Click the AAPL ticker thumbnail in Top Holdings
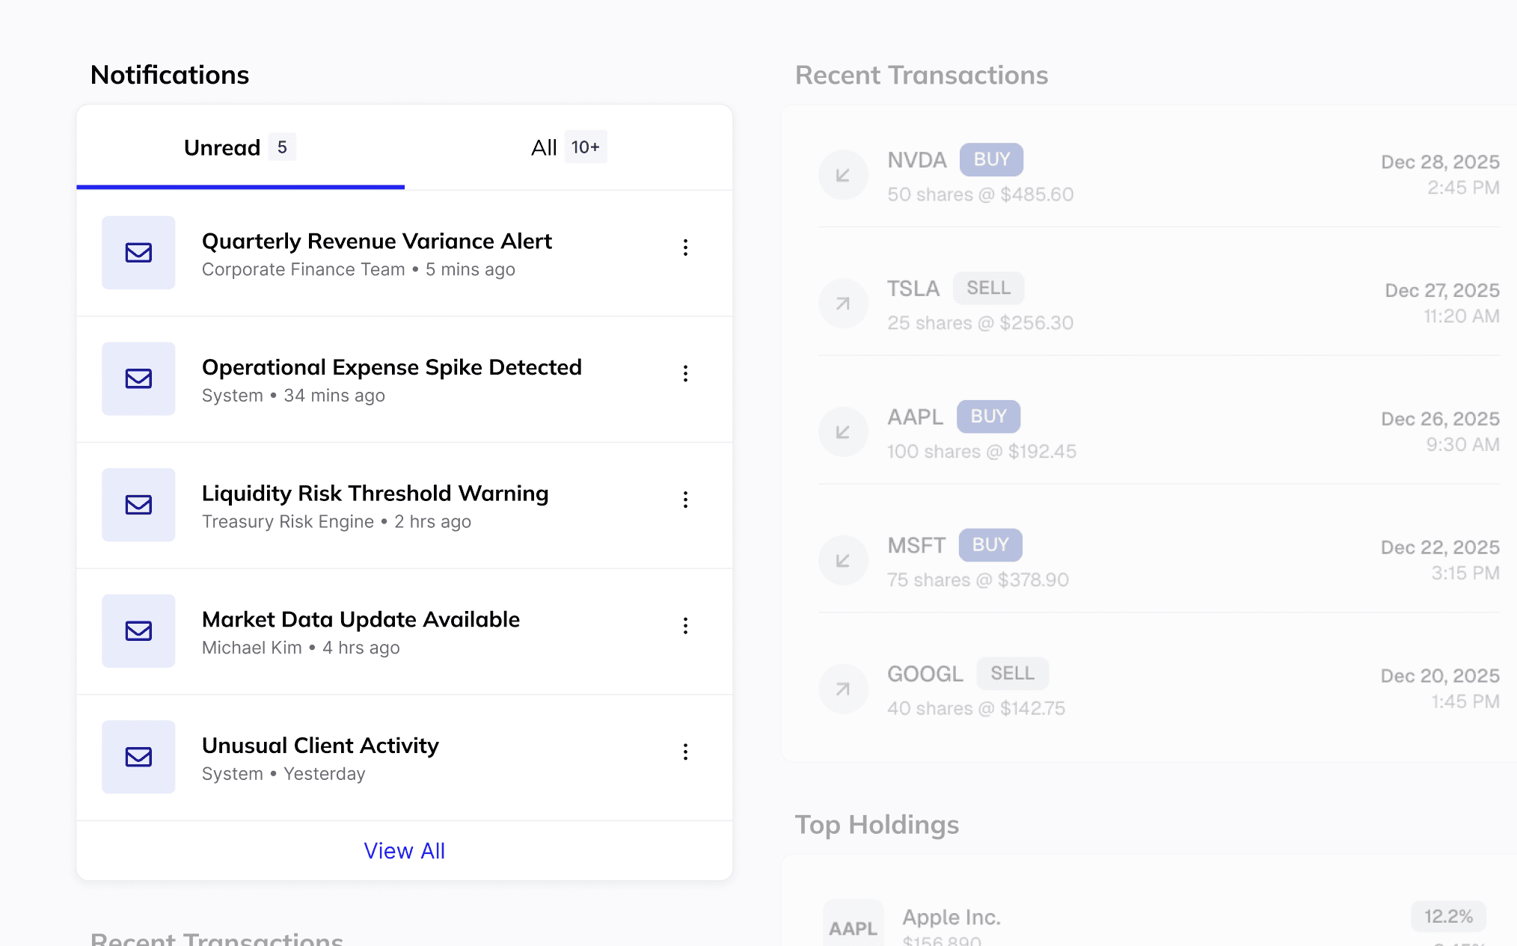This screenshot has width=1517, height=946. click(x=853, y=927)
